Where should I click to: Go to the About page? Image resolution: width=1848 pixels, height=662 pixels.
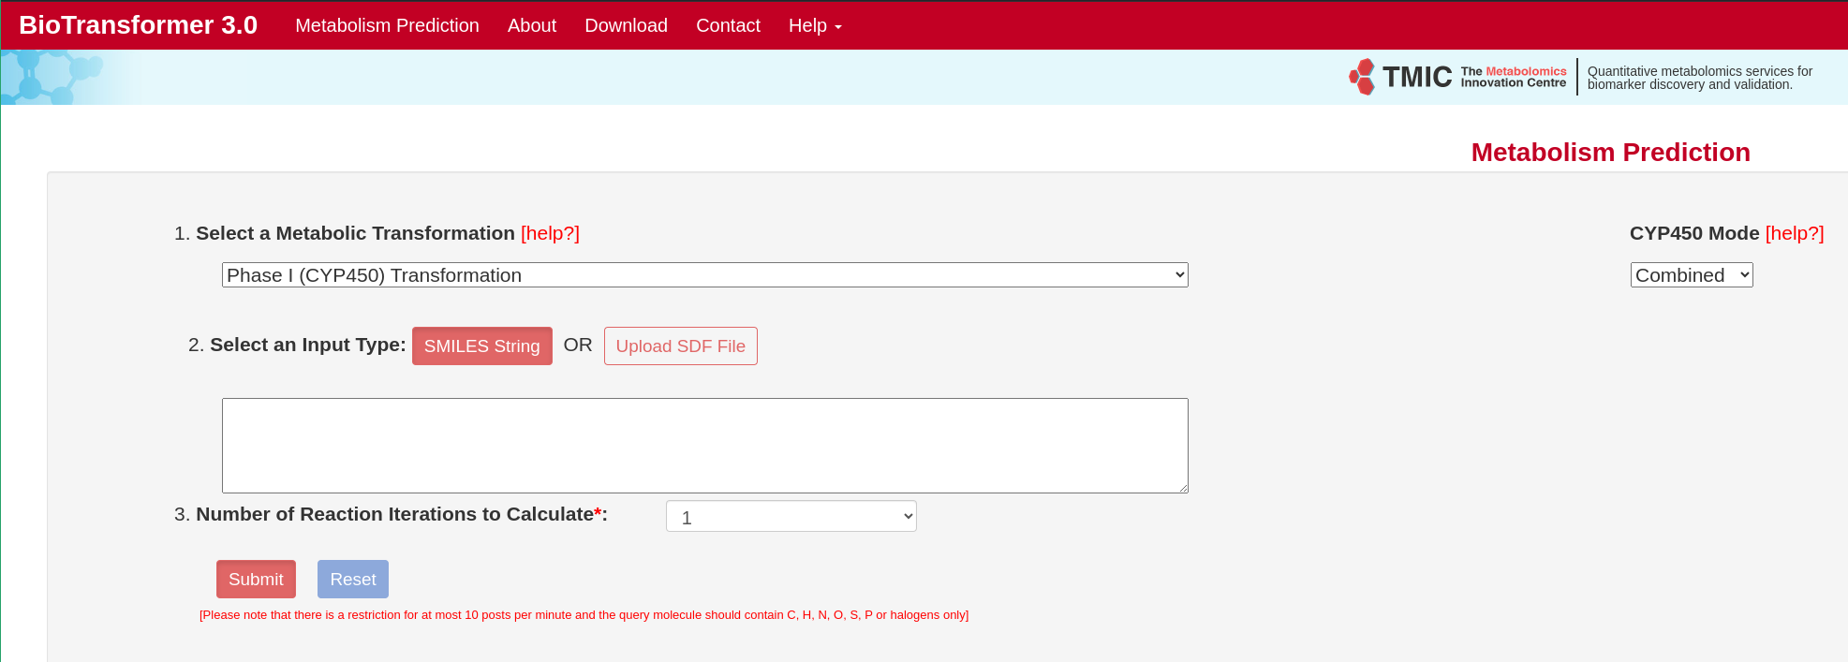tap(531, 25)
